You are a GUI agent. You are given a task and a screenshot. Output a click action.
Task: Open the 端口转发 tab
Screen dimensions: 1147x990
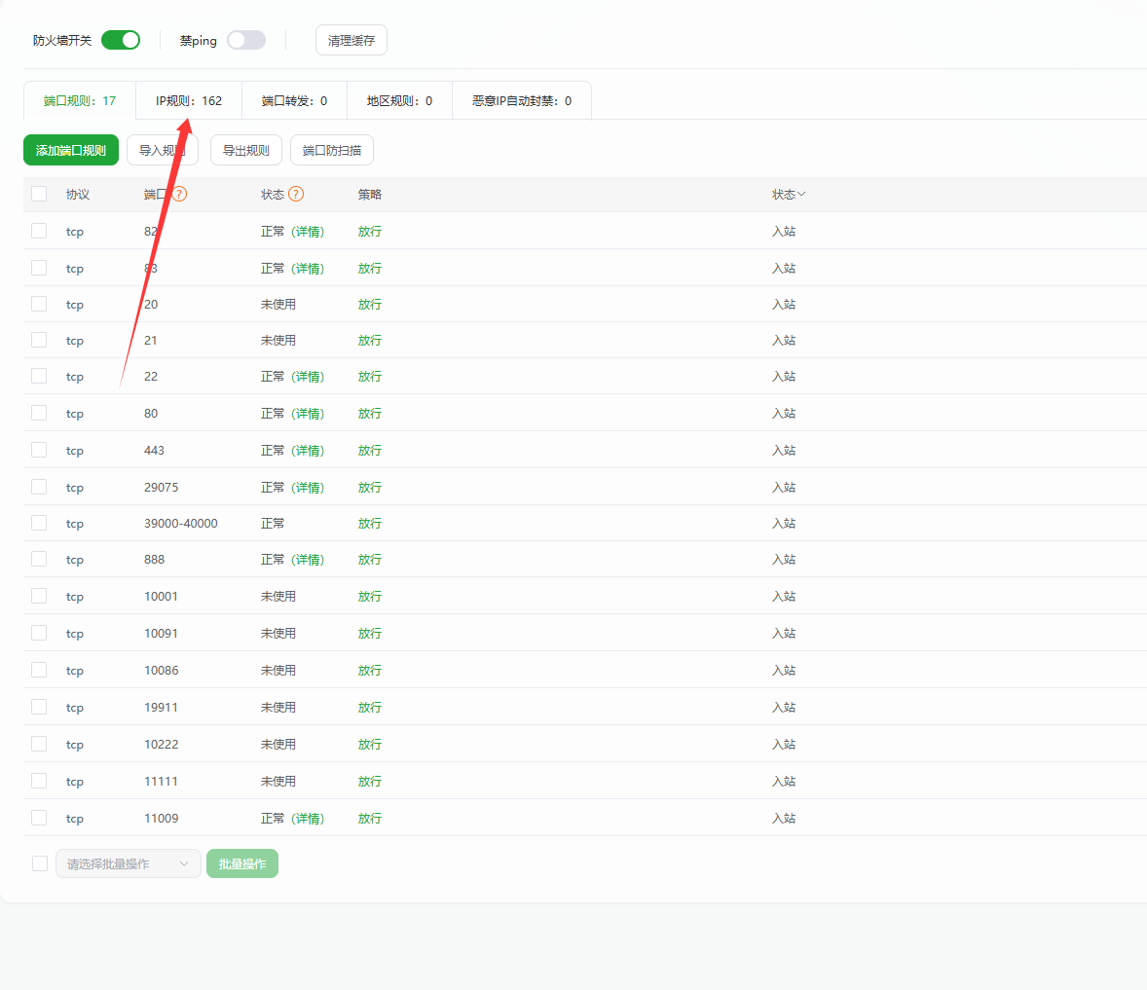(294, 100)
